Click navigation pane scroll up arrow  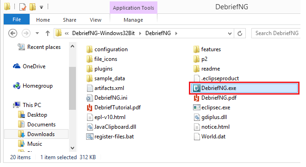point(72,46)
